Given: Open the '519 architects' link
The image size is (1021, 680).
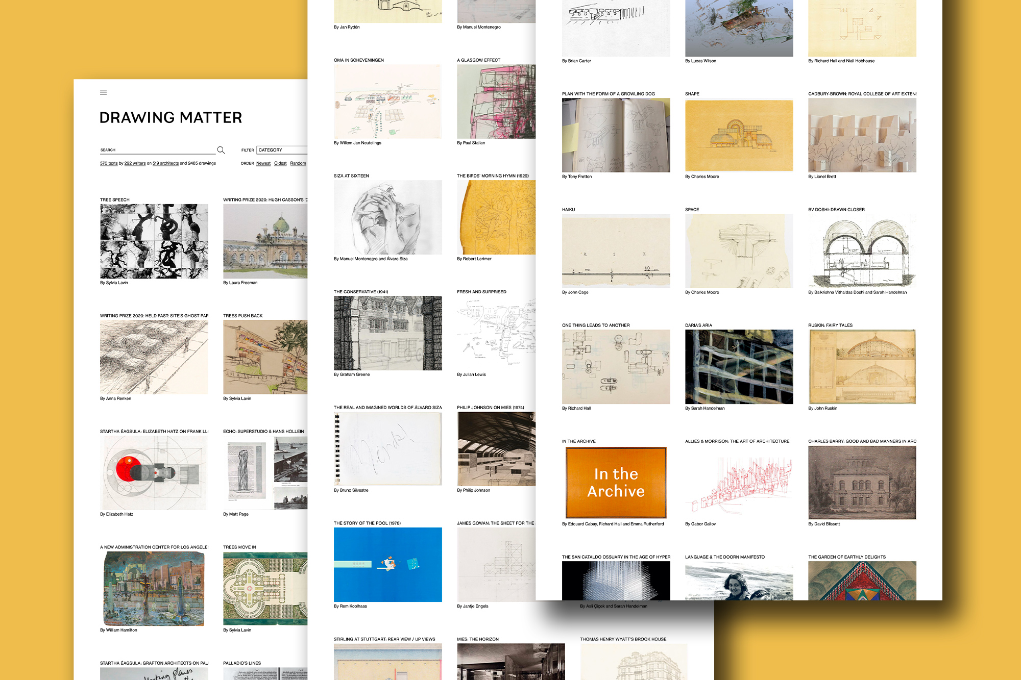Looking at the screenshot, I should pos(165,163).
